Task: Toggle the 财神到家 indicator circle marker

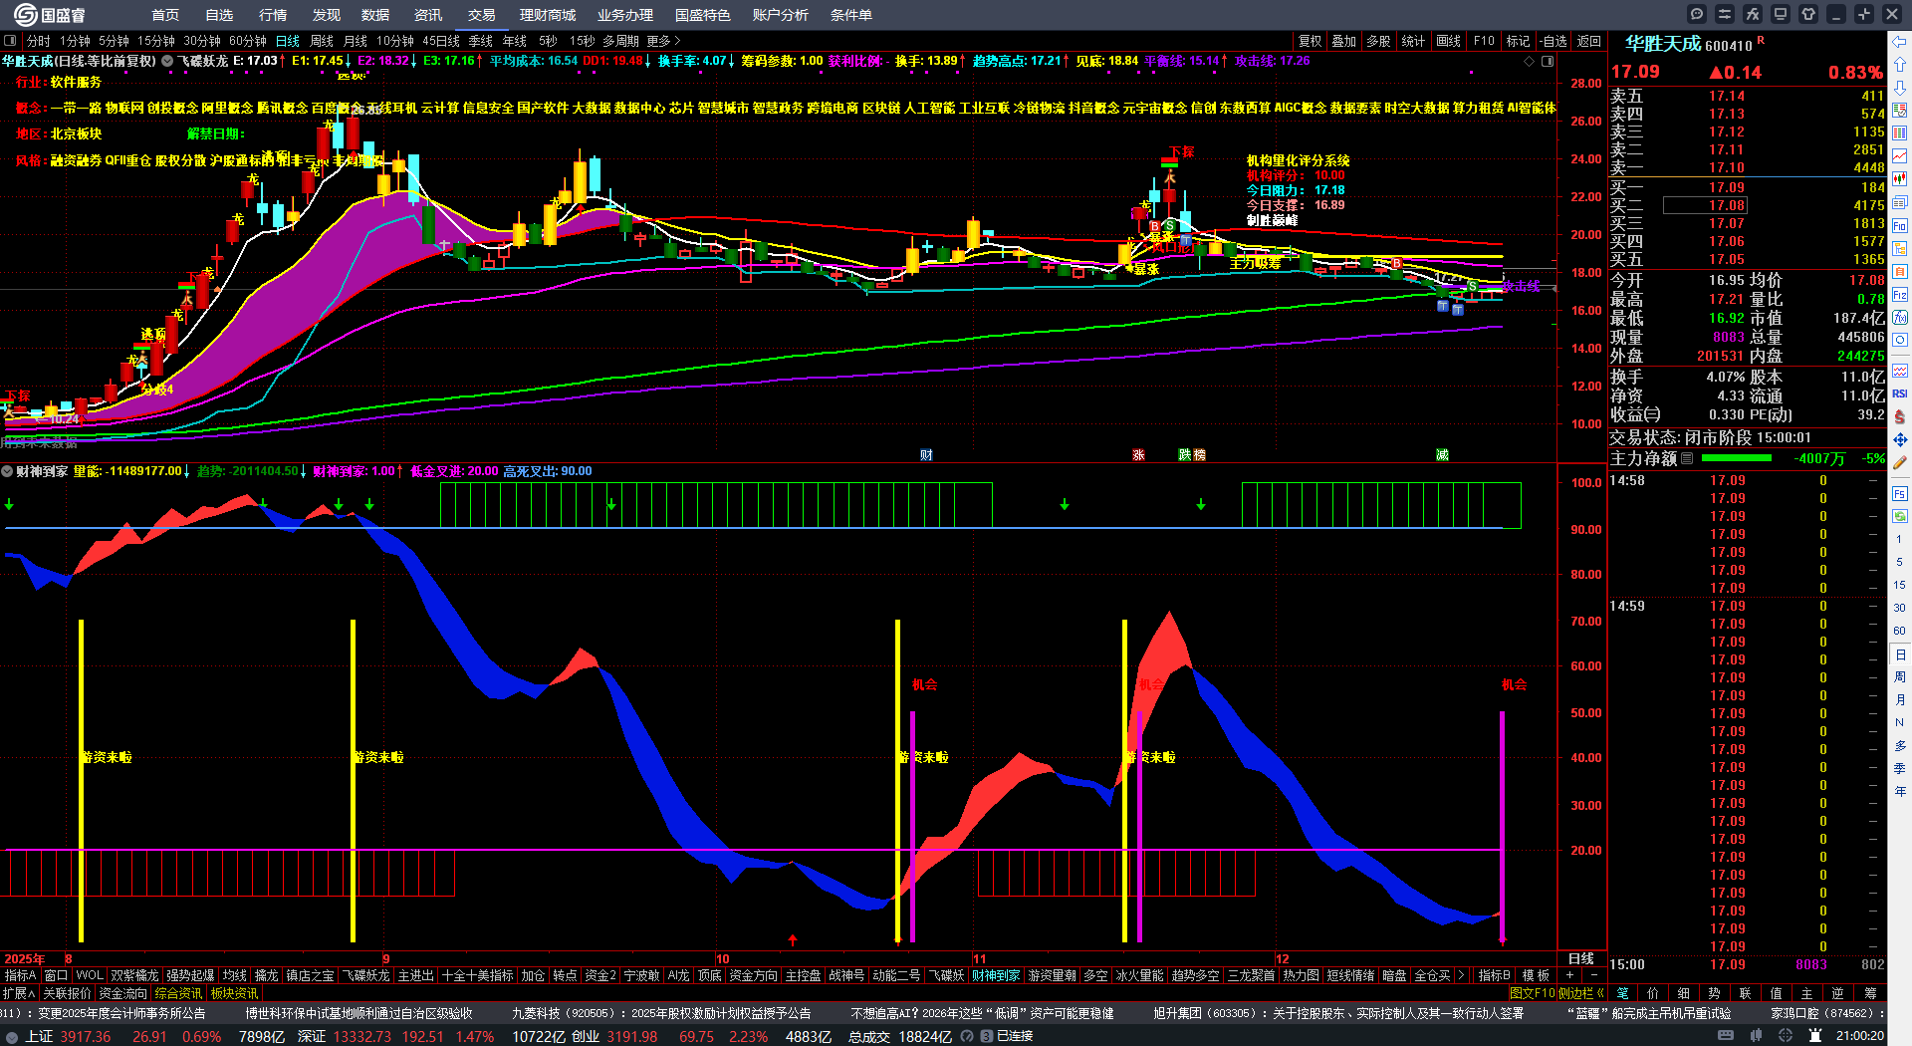Action: coord(7,471)
